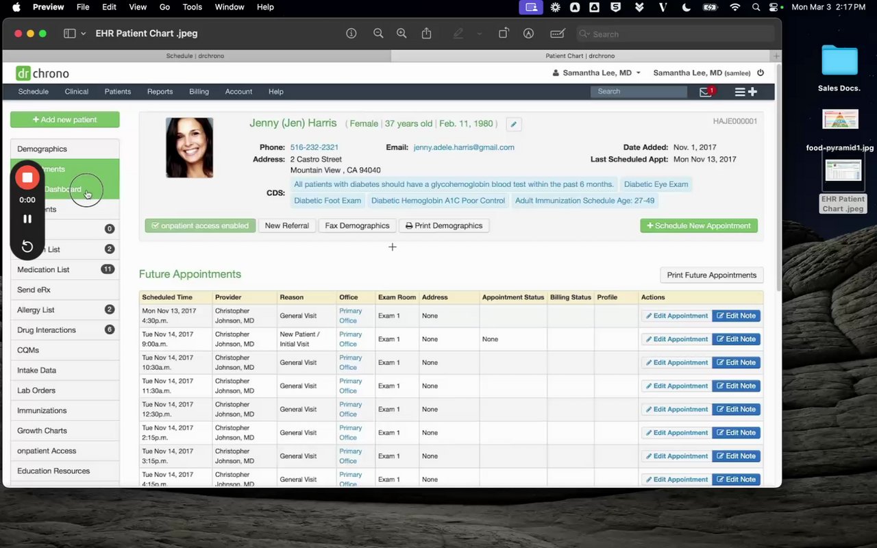877x548 pixels.
Task: Click the jenny.adele.harris@gmail.com email link
Action: point(464,147)
